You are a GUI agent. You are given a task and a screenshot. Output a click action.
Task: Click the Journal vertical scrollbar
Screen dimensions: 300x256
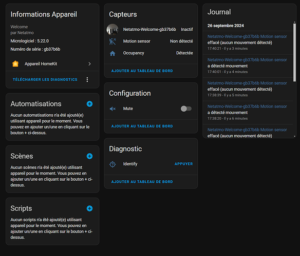(x=295, y=52)
